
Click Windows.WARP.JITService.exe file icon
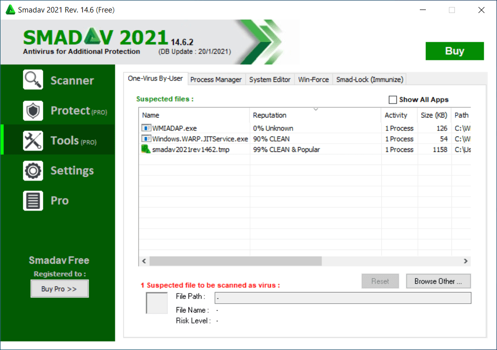click(146, 138)
